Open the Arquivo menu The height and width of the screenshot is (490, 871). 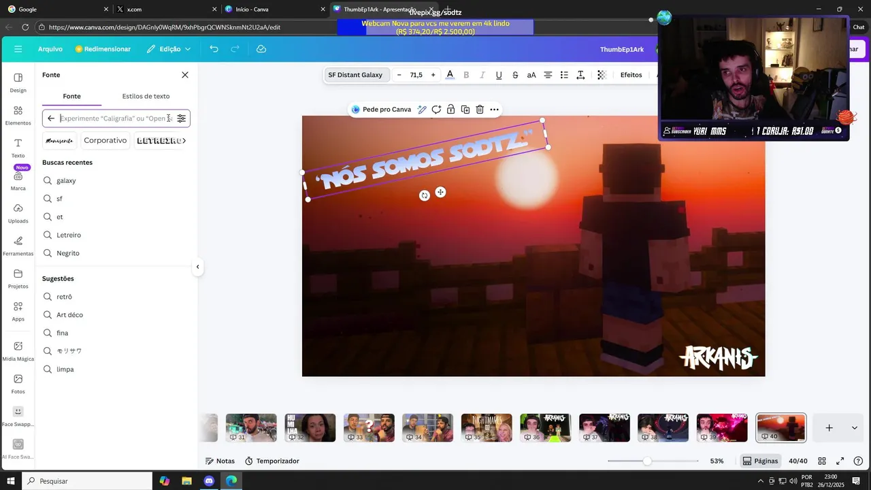(x=50, y=49)
